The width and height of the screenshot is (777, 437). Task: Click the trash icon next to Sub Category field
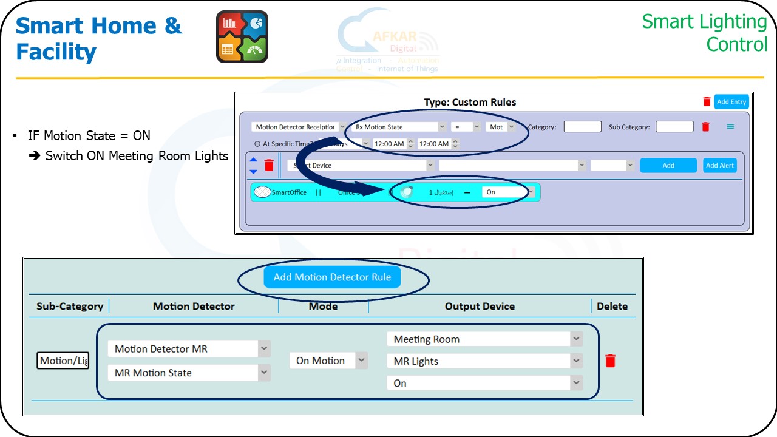point(705,127)
